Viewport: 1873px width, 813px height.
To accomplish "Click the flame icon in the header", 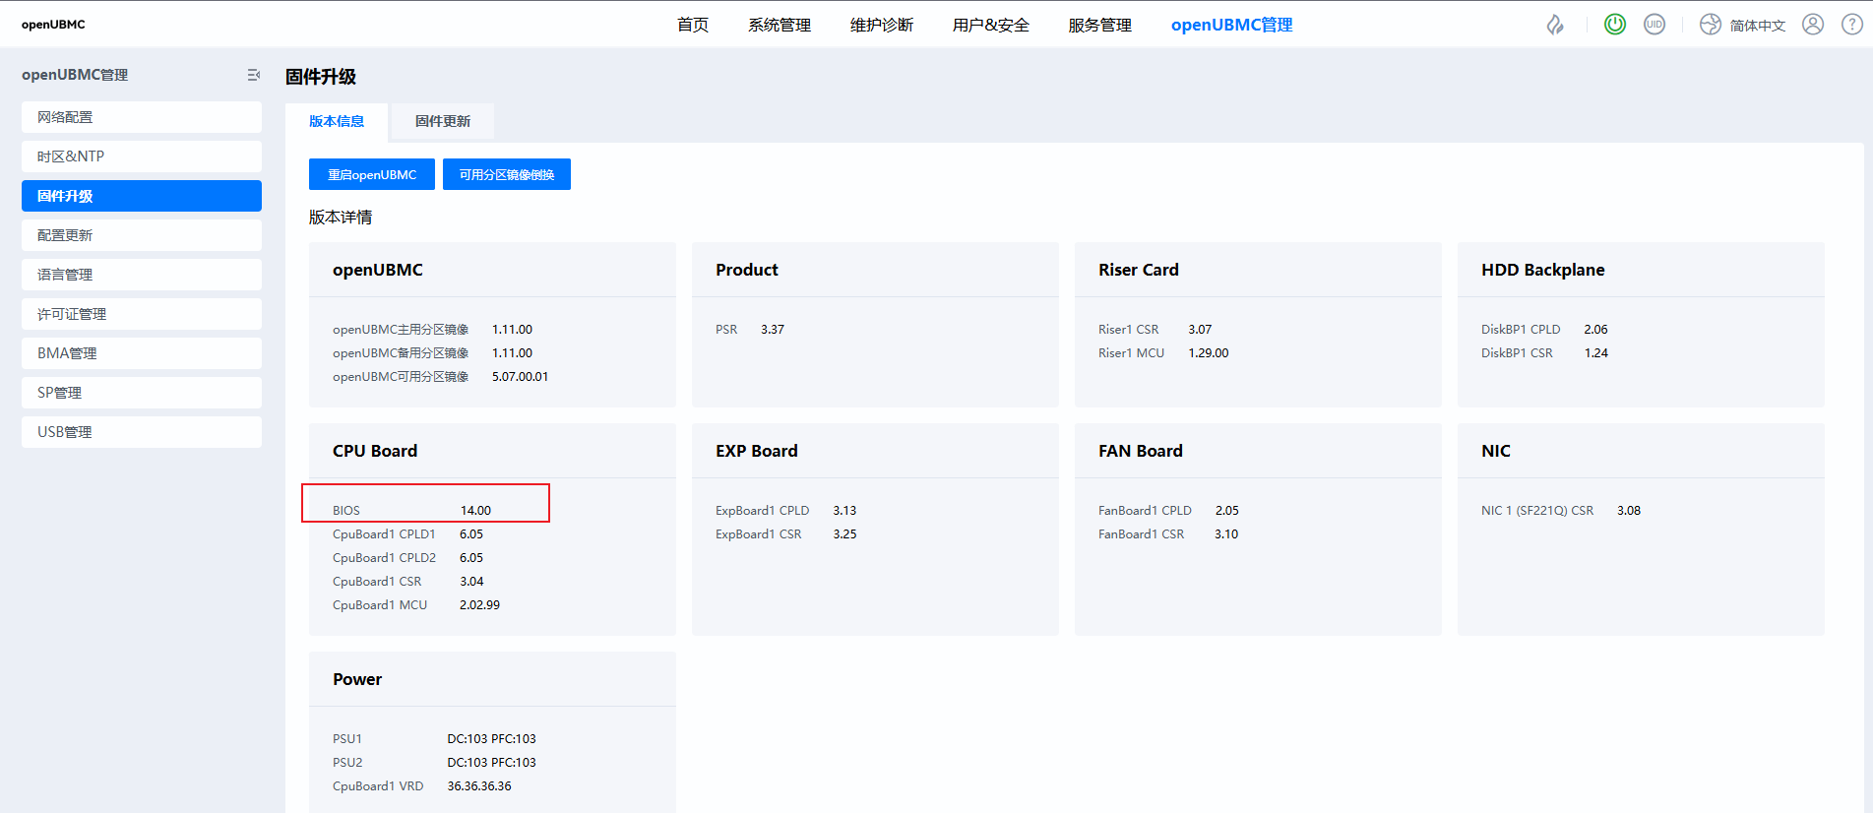I will pyautogui.click(x=1555, y=25).
